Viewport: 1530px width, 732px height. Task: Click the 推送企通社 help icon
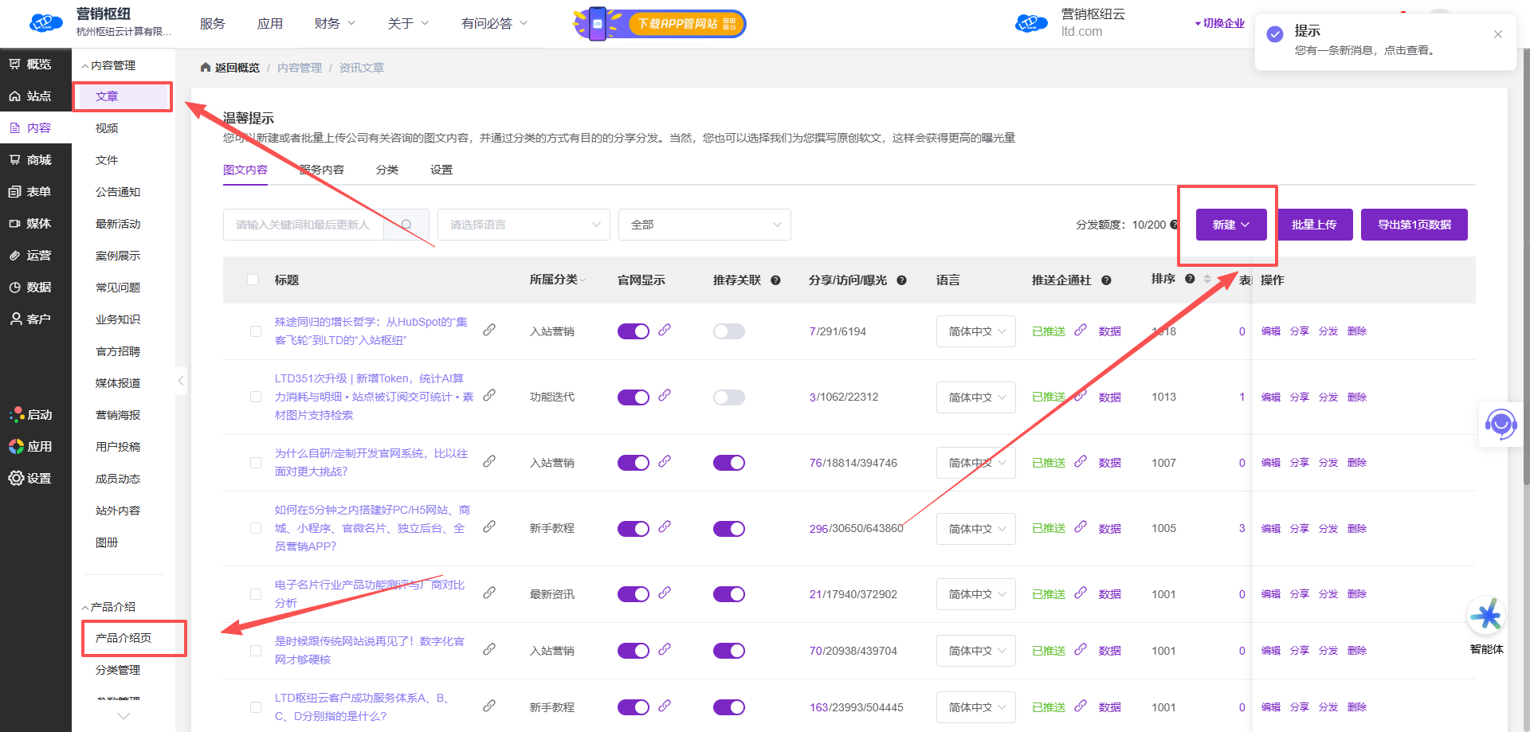1106,280
